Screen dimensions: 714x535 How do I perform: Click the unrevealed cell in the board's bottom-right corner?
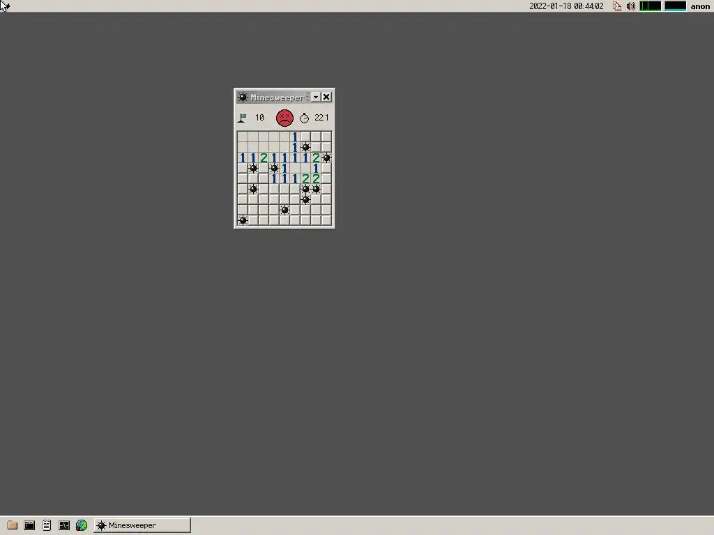(x=326, y=221)
